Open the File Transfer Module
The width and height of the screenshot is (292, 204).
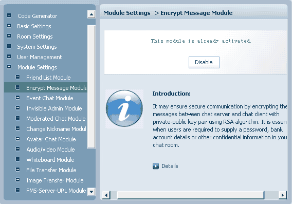click(51, 170)
